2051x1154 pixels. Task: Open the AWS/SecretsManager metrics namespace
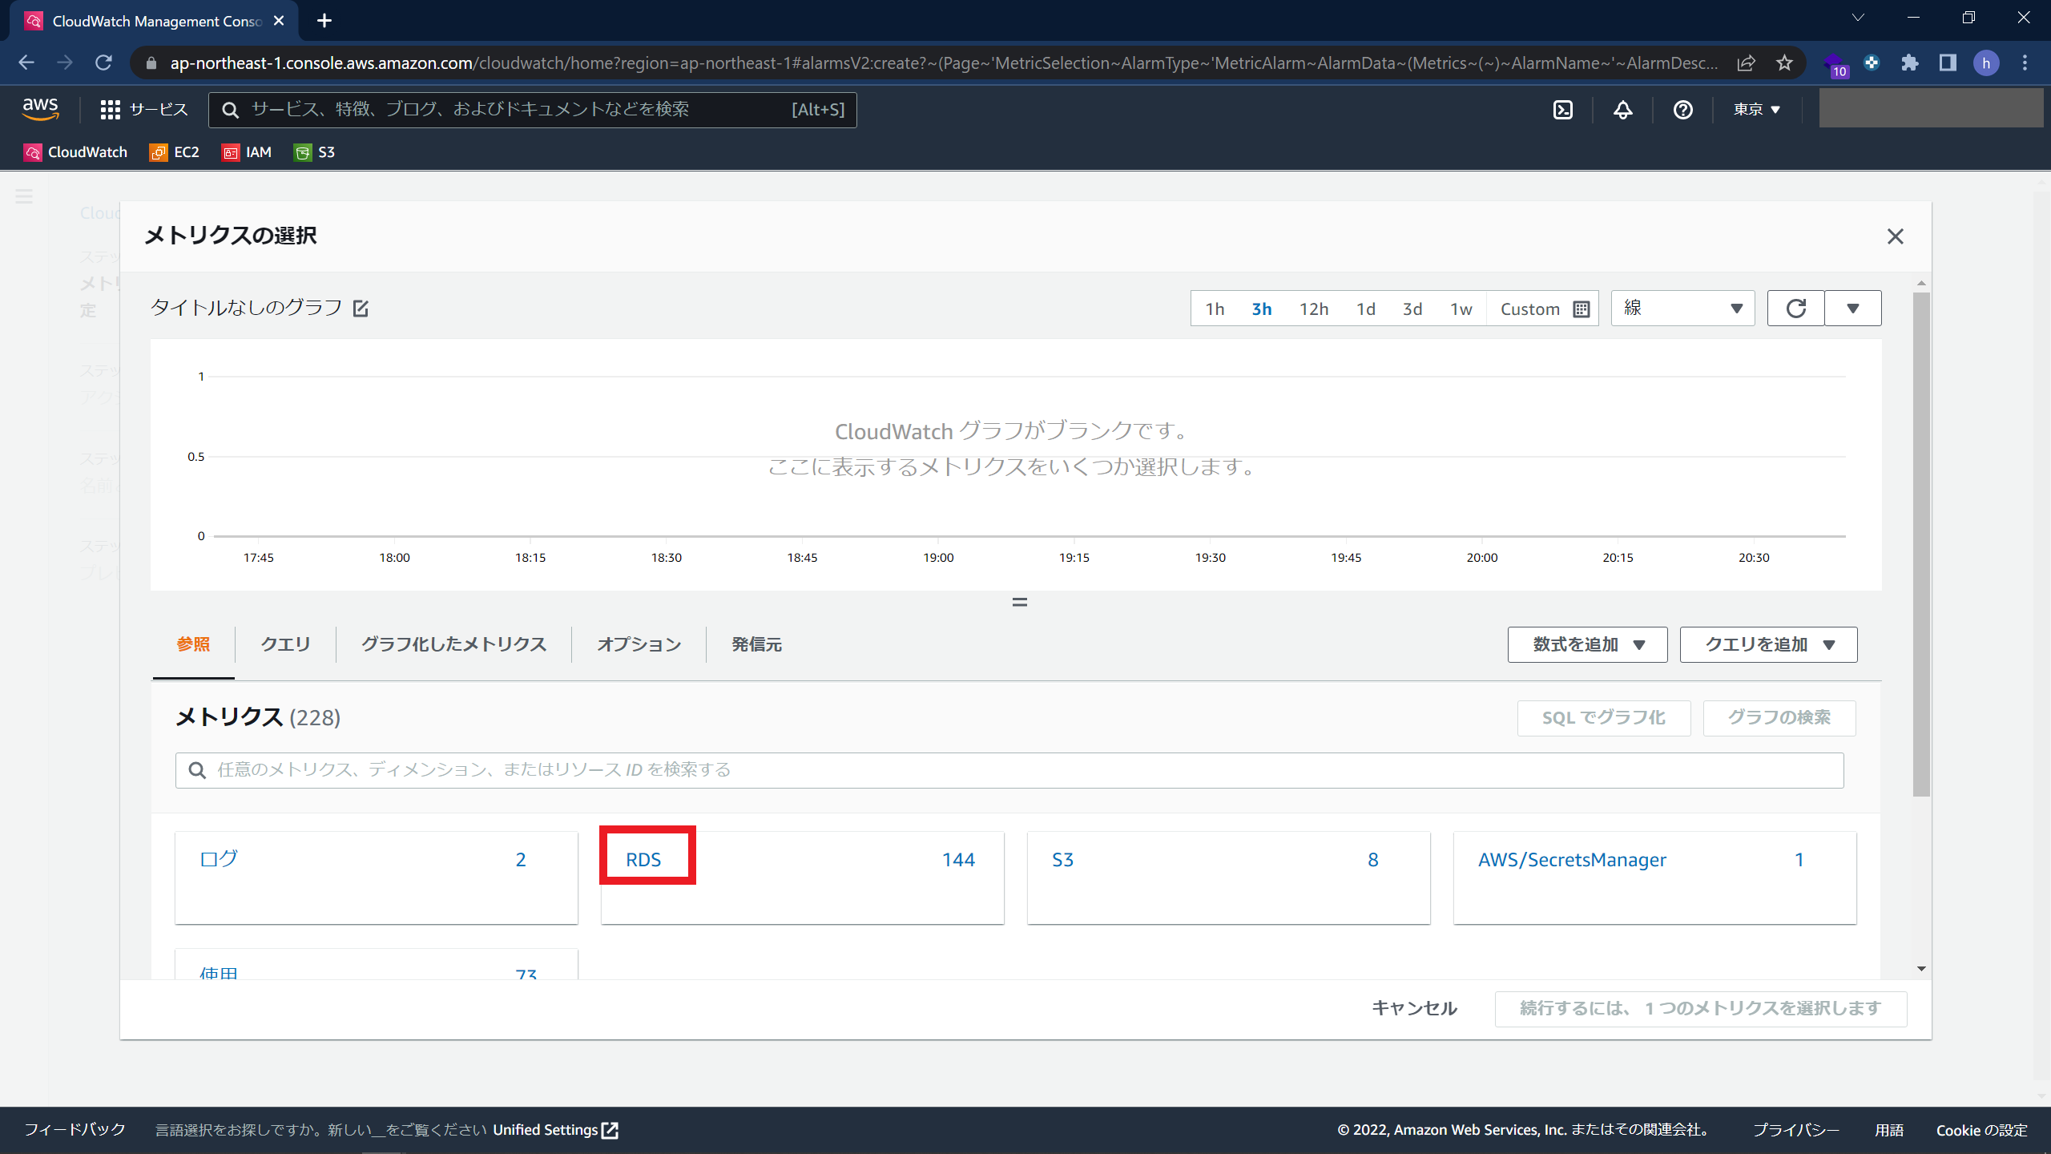click(x=1572, y=860)
